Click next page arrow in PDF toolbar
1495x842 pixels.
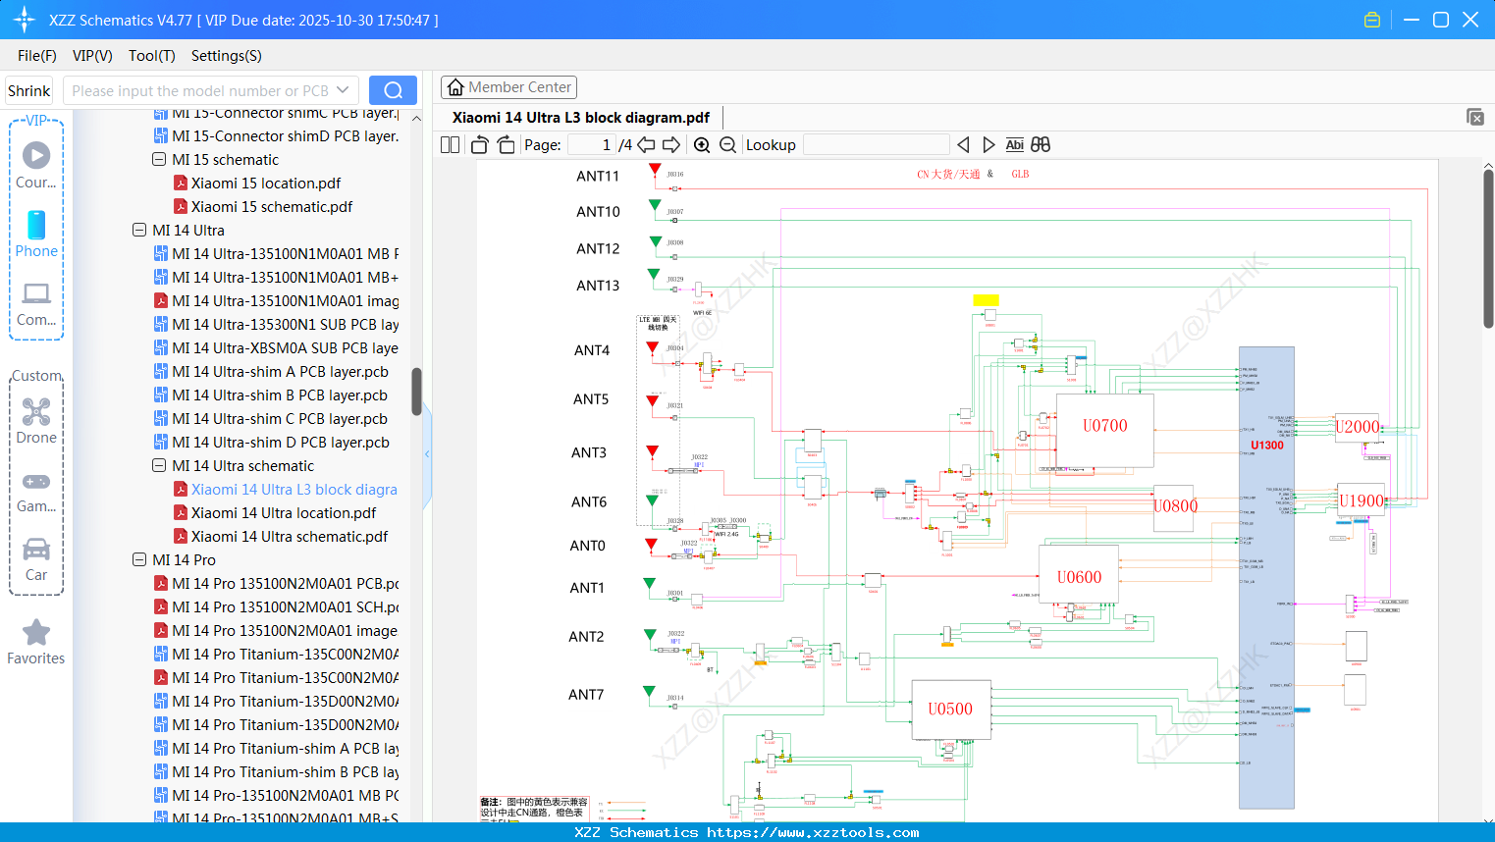(672, 144)
